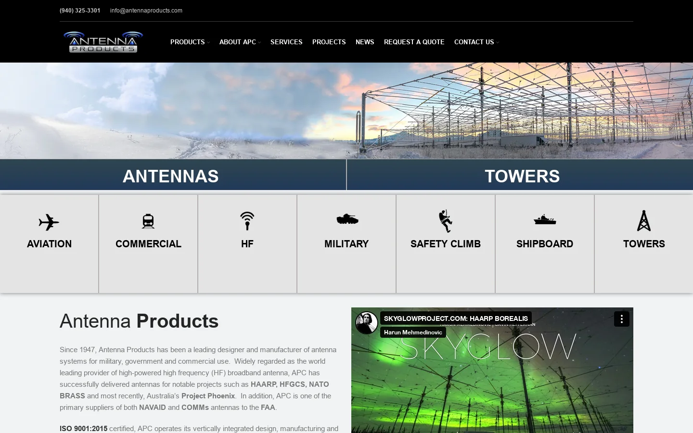Go to the Projects page
693x433 pixels.
click(329, 42)
